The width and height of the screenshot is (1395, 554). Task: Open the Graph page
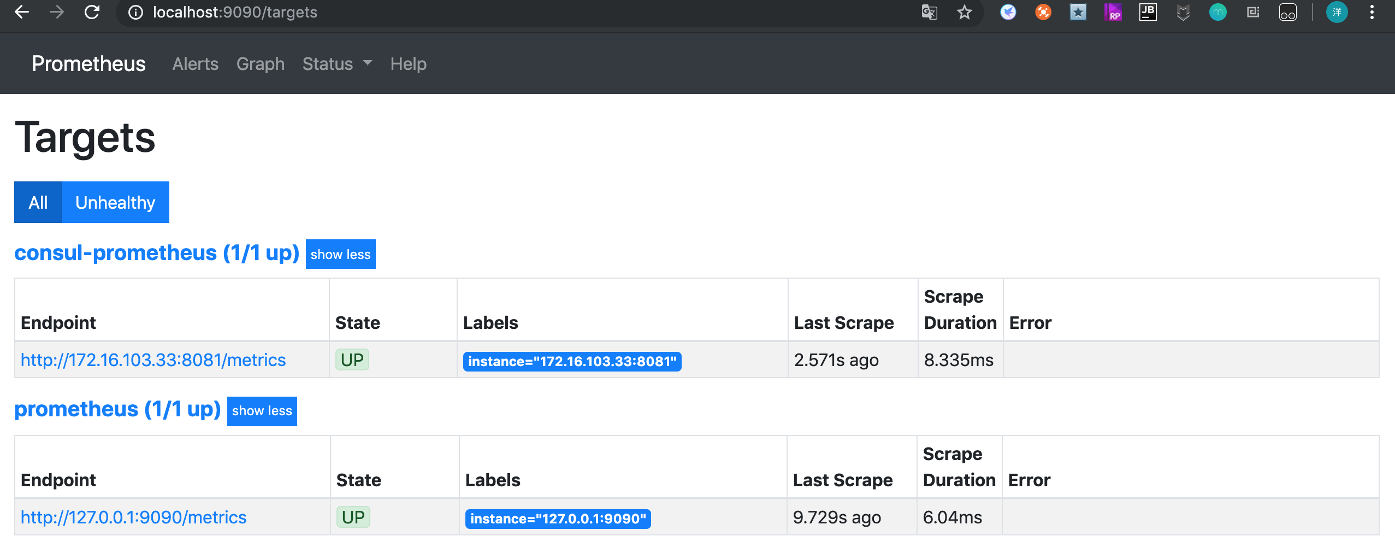tap(261, 64)
